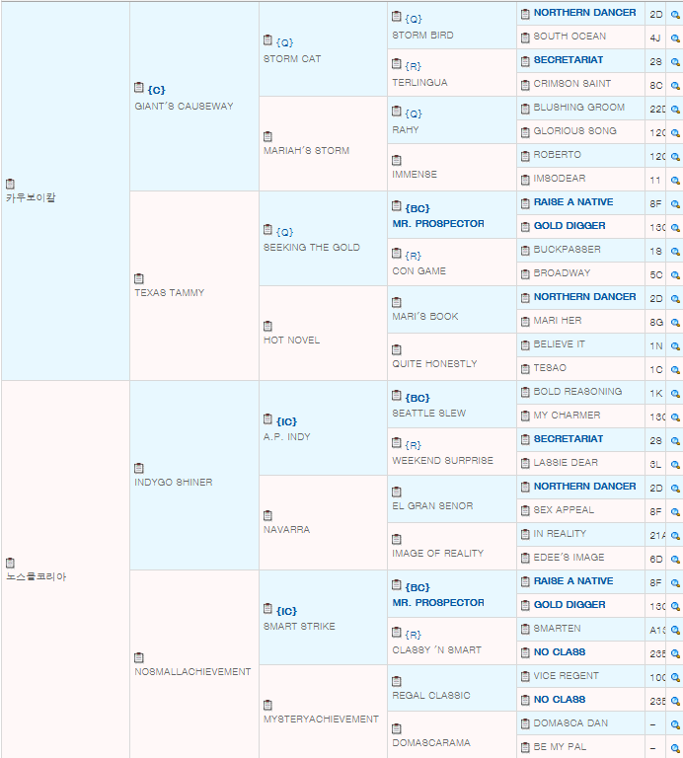Viewport: 683px width, 758px height.
Task: Click the {Q} tag above RAHY
Action: click(414, 114)
